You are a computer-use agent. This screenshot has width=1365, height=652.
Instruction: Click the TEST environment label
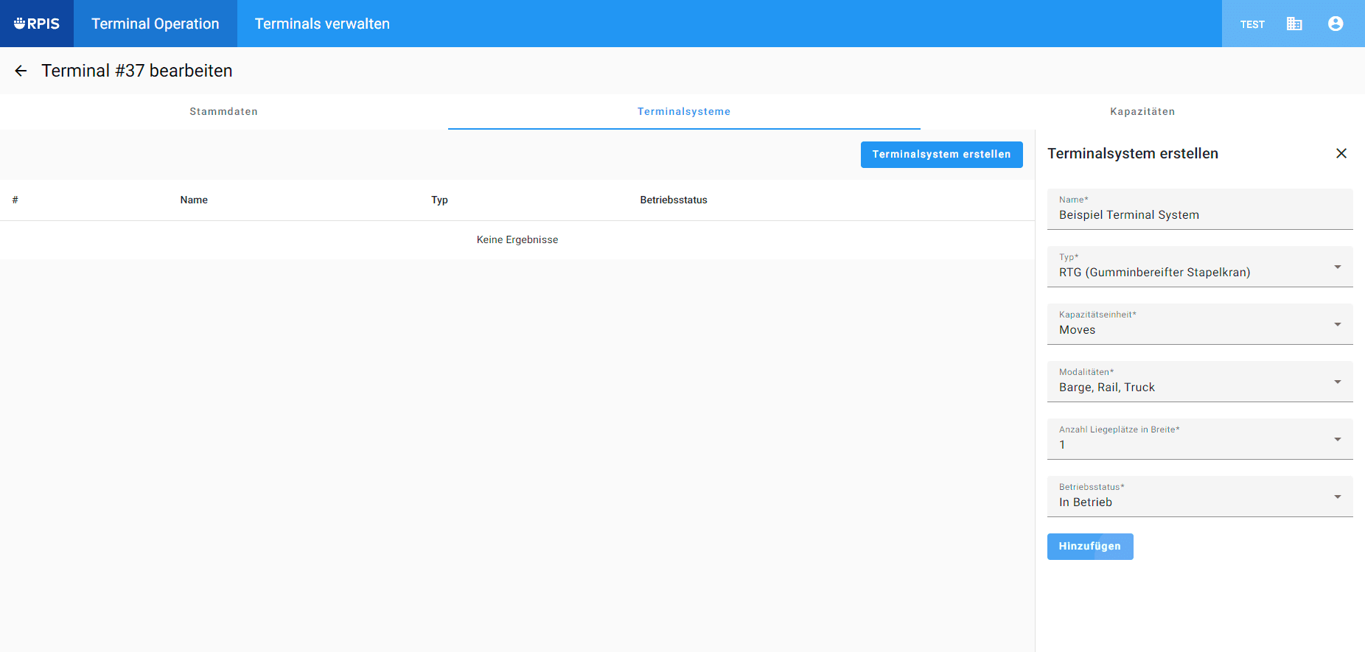[1252, 24]
